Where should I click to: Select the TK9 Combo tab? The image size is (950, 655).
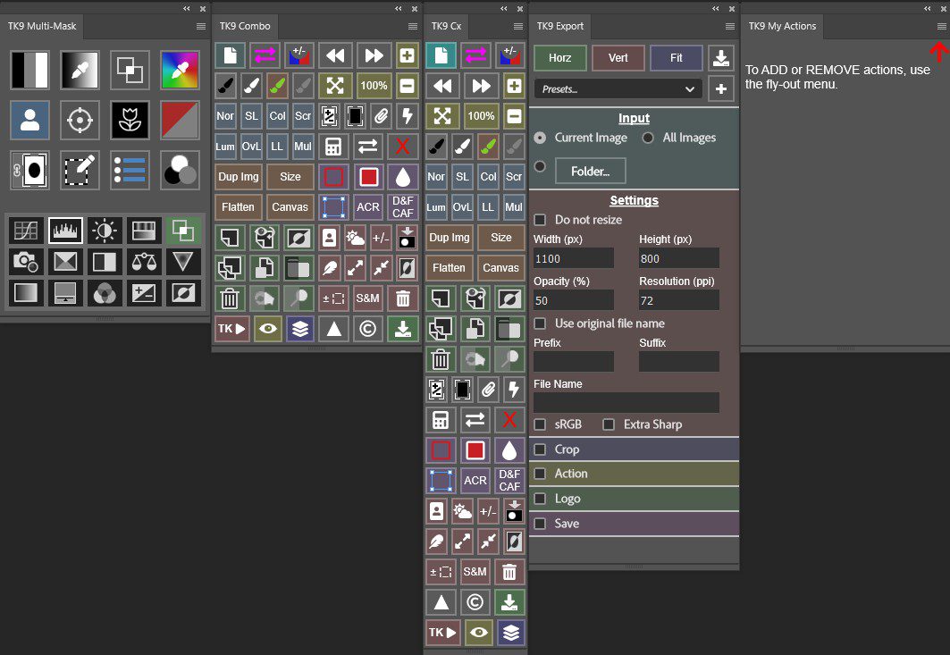point(245,27)
